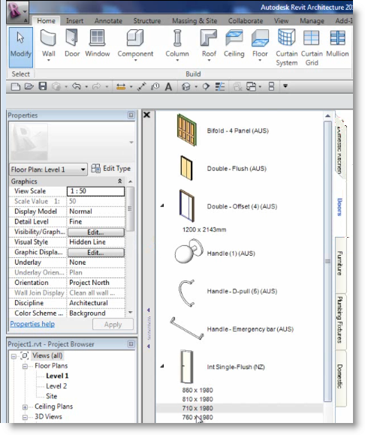Pick the Door tool

click(72, 43)
